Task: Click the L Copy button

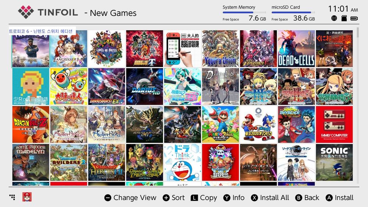Action: point(204,198)
